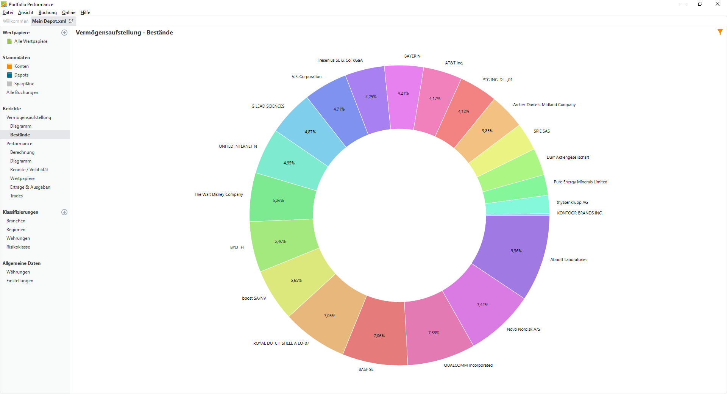Open the Hilfe menu

85,13
